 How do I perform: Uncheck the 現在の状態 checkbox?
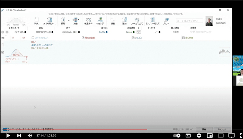(x=83, y=38)
